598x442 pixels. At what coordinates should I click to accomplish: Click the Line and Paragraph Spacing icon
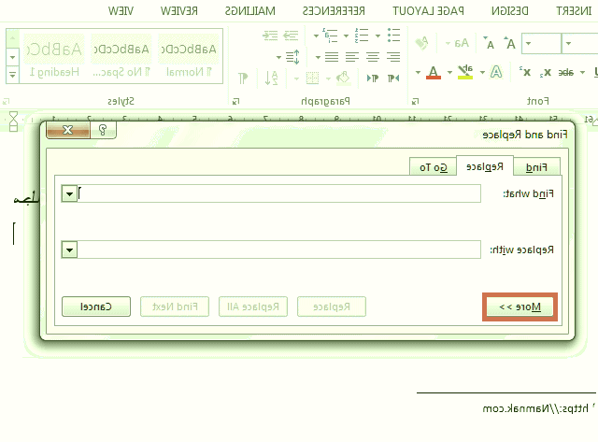pos(292,57)
